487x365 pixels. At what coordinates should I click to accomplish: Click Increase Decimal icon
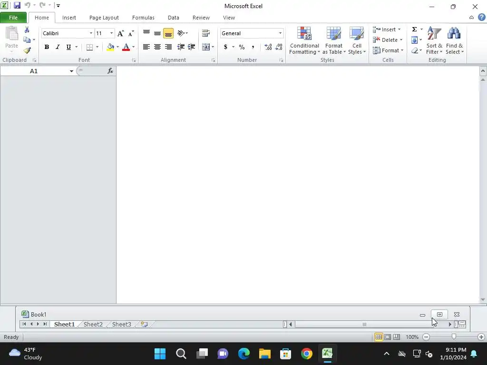pos(268,47)
